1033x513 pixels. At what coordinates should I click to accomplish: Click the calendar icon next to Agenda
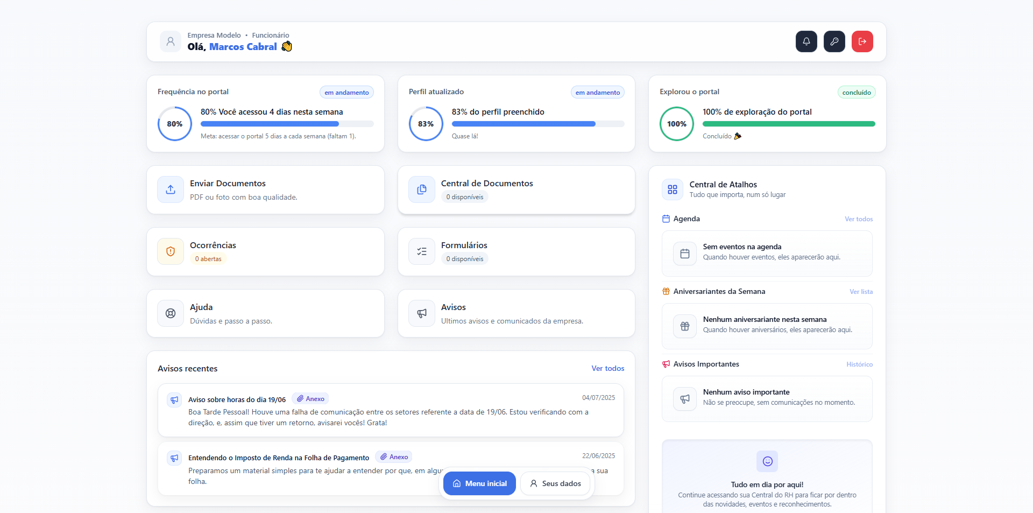666,219
